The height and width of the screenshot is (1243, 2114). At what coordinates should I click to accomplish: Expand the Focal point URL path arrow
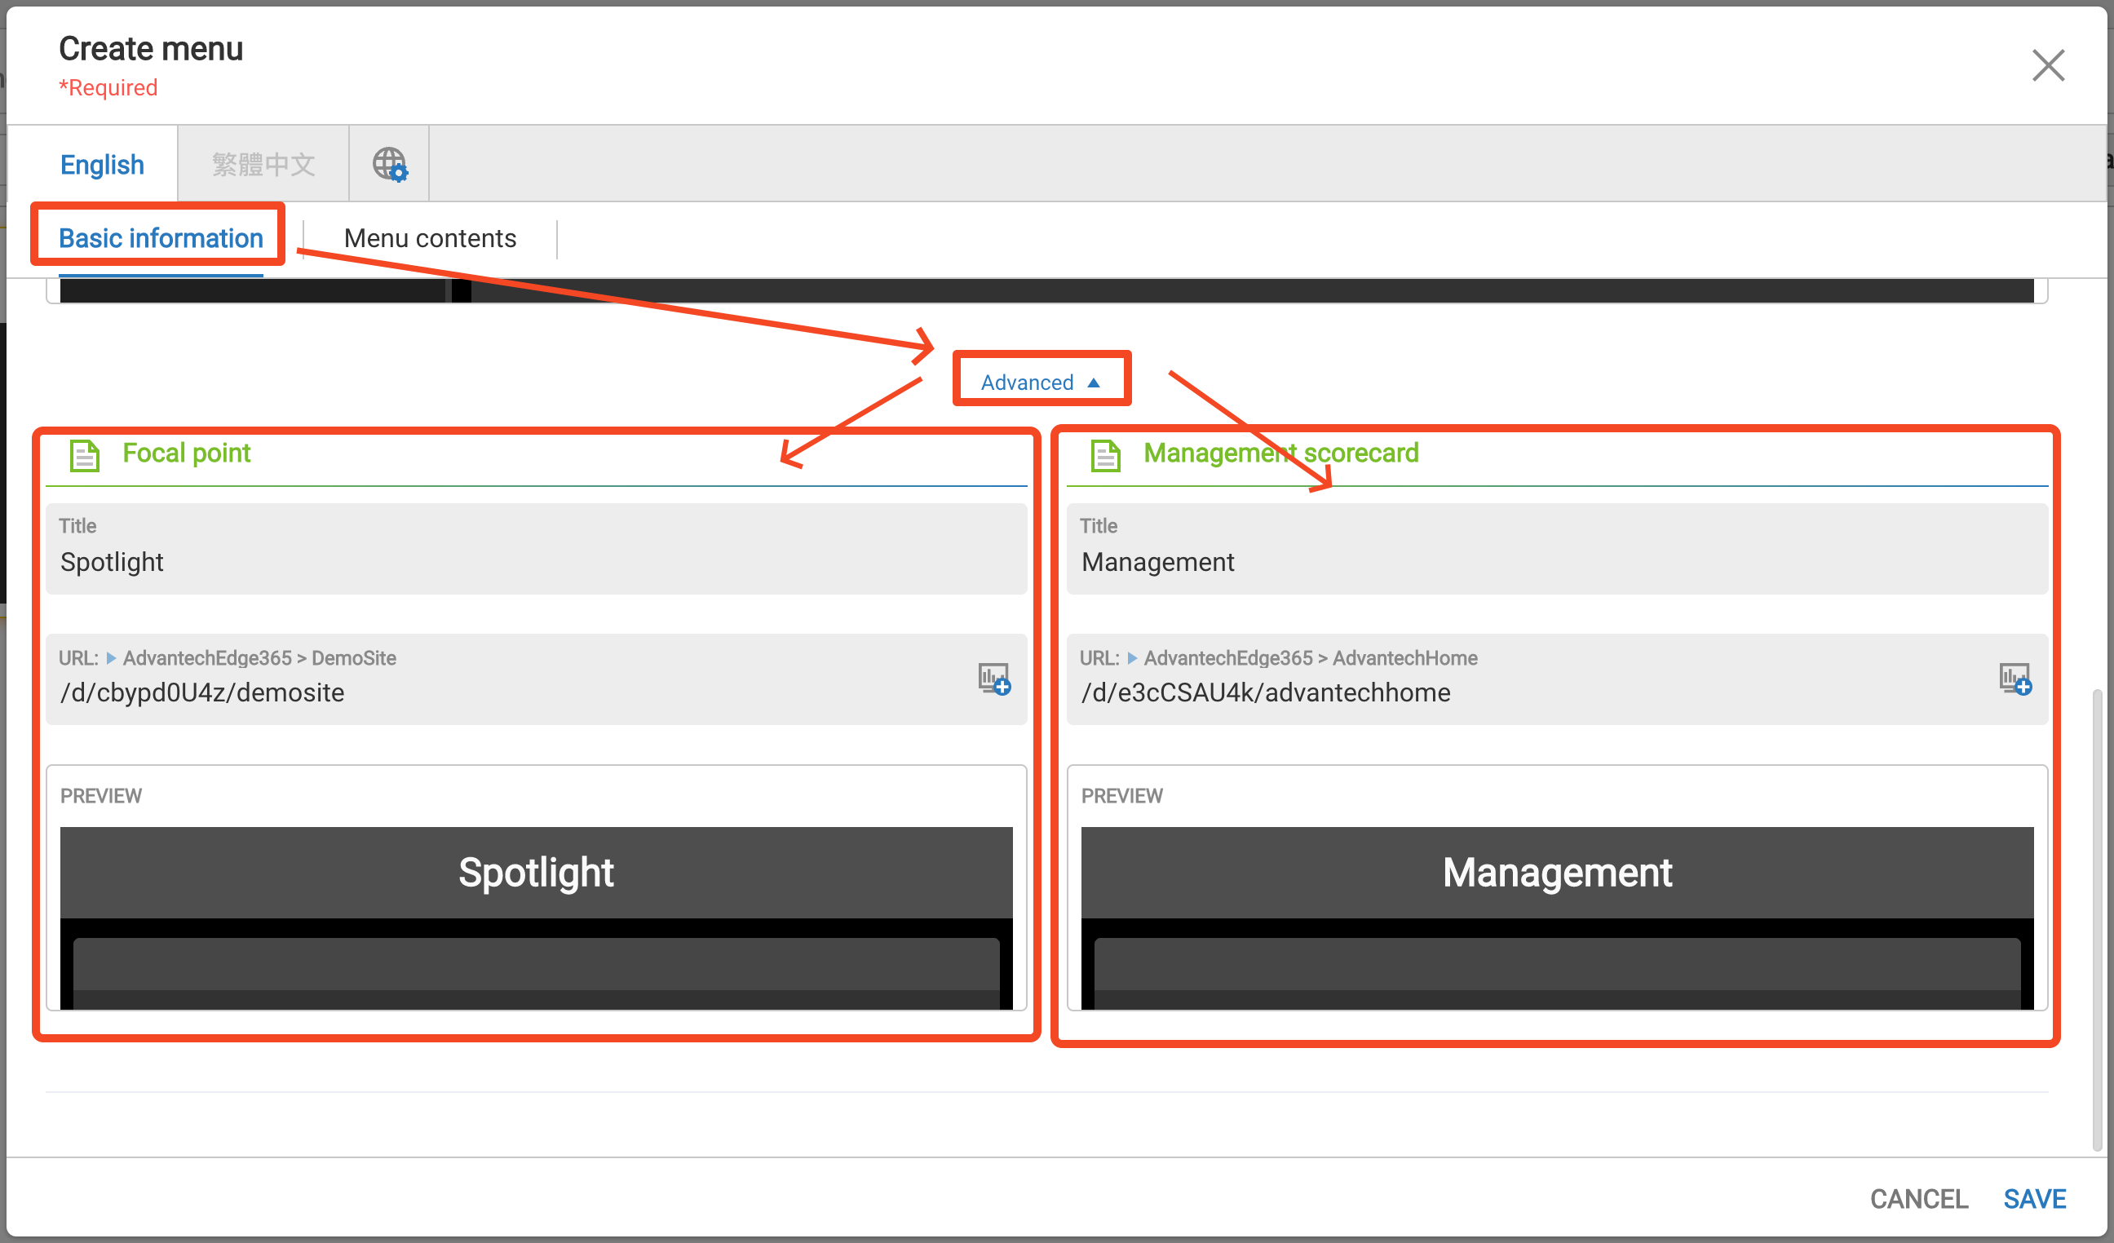point(111,658)
